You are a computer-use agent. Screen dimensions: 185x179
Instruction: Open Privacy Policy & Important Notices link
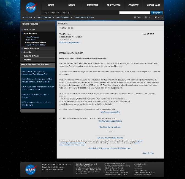tap(117, 166)
